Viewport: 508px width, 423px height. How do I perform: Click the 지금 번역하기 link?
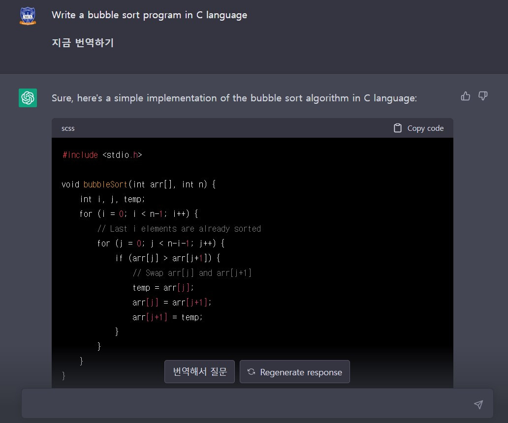[x=83, y=43]
